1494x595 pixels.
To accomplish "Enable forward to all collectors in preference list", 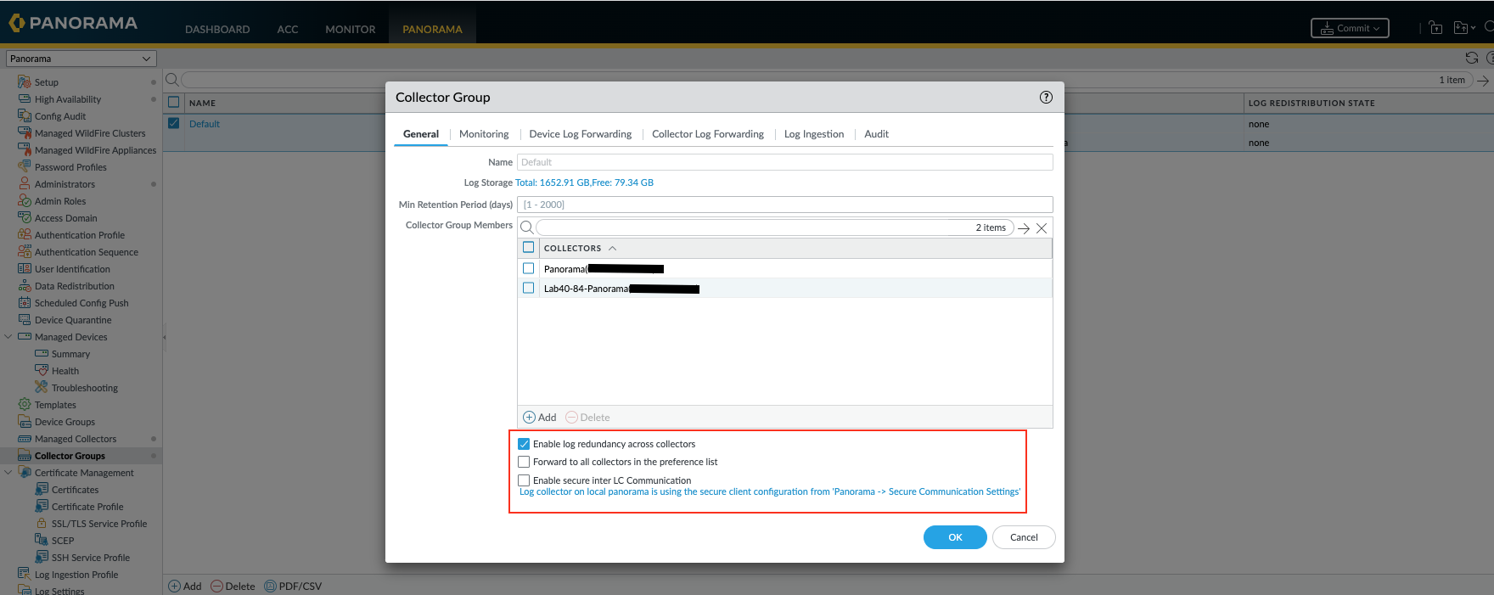I will [x=524, y=462].
